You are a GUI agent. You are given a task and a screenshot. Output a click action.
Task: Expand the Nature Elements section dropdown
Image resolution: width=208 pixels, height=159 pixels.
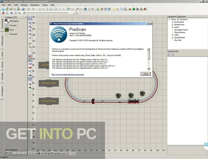pyautogui.click(x=25, y=150)
